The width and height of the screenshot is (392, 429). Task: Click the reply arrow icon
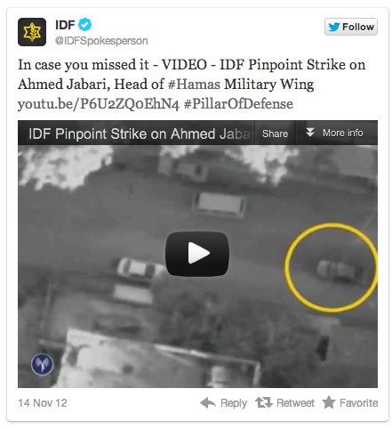pos(208,402)
